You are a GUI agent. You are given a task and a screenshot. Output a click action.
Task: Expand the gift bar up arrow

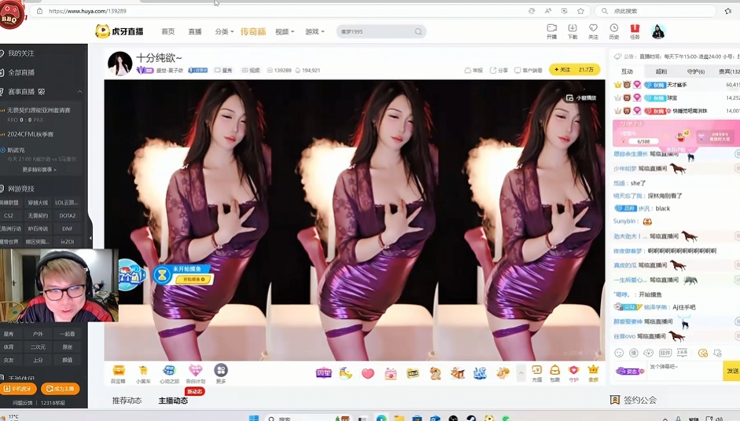coord(521,373)
